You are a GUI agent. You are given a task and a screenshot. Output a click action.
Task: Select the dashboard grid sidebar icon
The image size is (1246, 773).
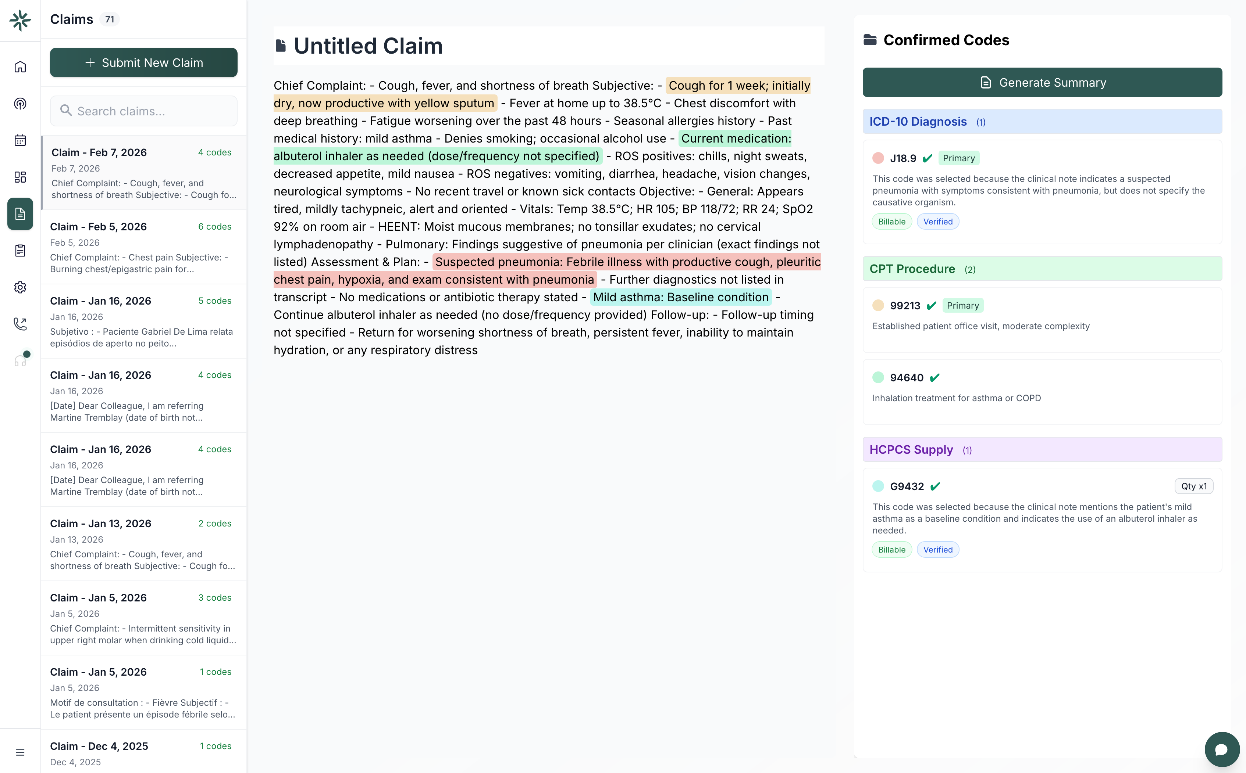point(20,177)
